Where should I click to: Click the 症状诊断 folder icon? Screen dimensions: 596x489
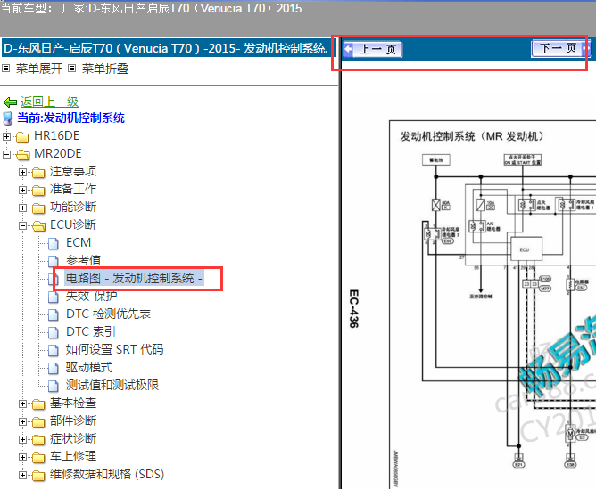[x=38, y=440]
